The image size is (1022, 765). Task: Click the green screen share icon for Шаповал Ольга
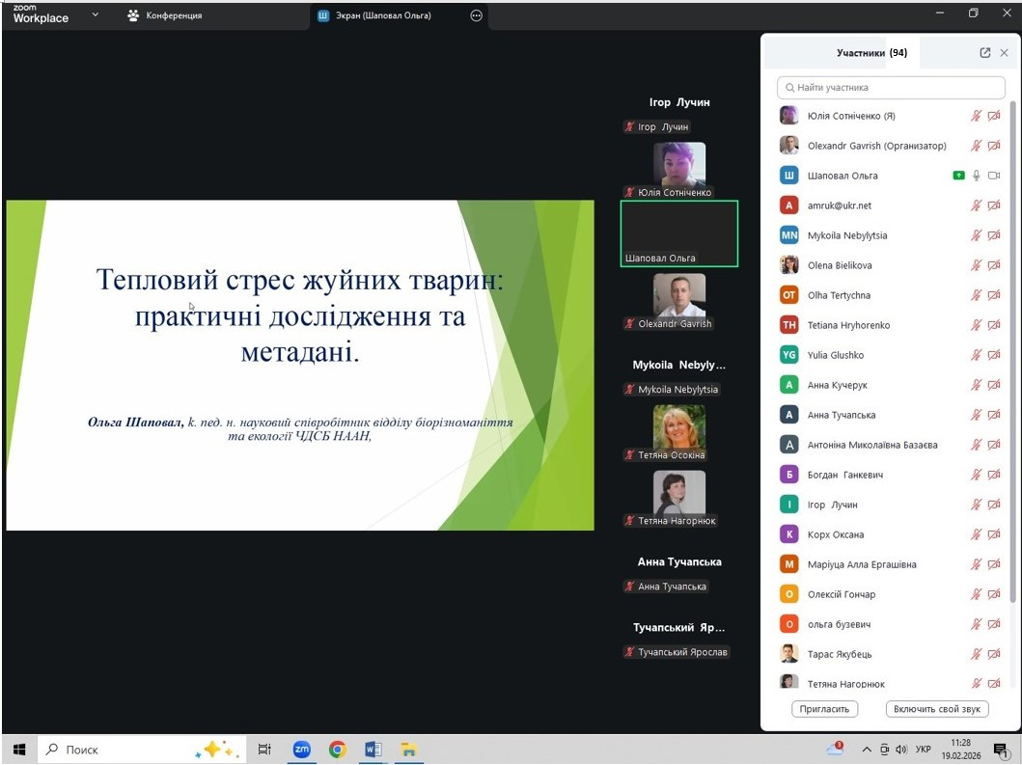click(958, 176)
